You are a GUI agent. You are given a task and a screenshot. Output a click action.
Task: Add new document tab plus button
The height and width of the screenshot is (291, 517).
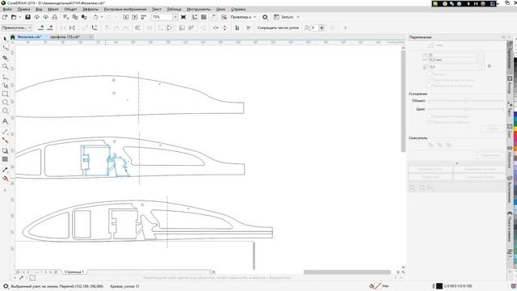coord(90,37)
